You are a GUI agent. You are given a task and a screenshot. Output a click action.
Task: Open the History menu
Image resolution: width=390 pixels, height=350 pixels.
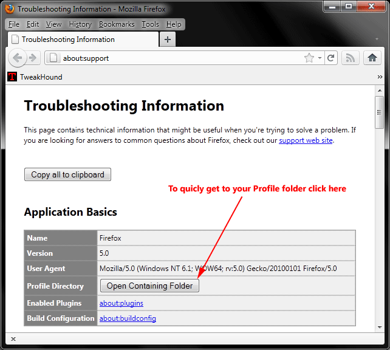coord(80,24)
